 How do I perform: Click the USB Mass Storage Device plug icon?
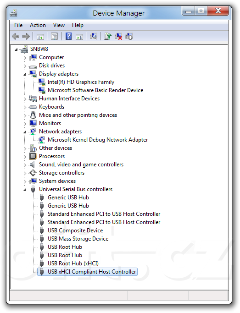42,239
